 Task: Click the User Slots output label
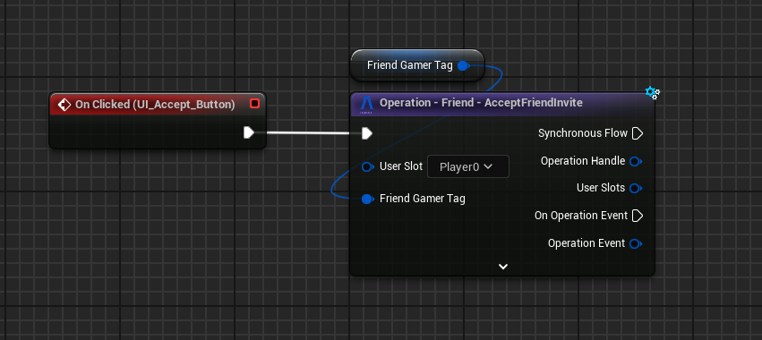click(601, 188)
